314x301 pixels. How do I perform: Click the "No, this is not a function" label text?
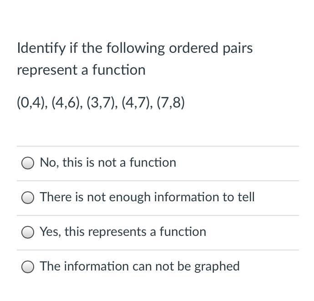(x=108, y=162)
